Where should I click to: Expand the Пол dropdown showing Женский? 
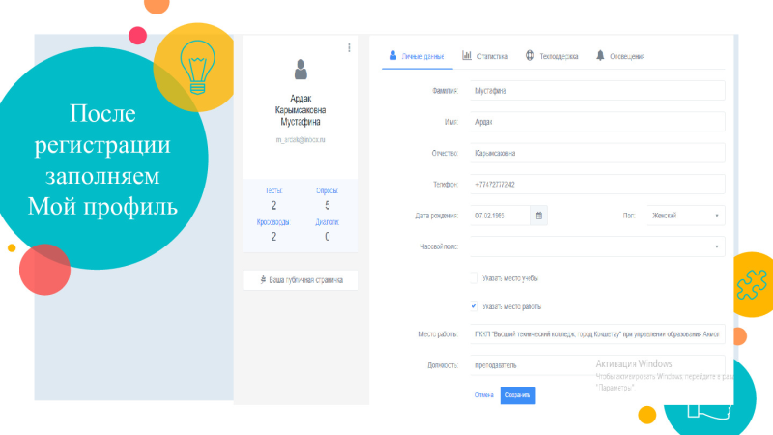pyautogui.click(x=686, y=216)
